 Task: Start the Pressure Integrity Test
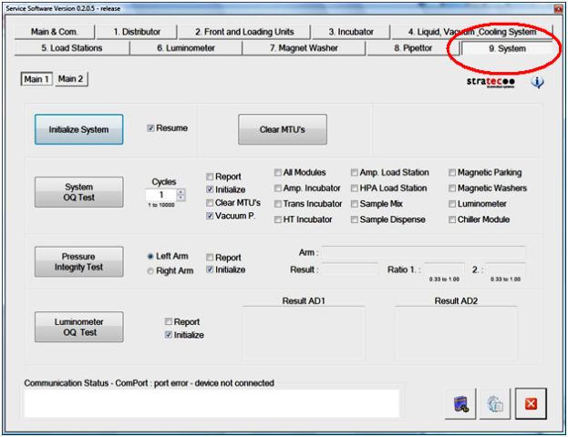pyautogui.click(x=78, y=262)
